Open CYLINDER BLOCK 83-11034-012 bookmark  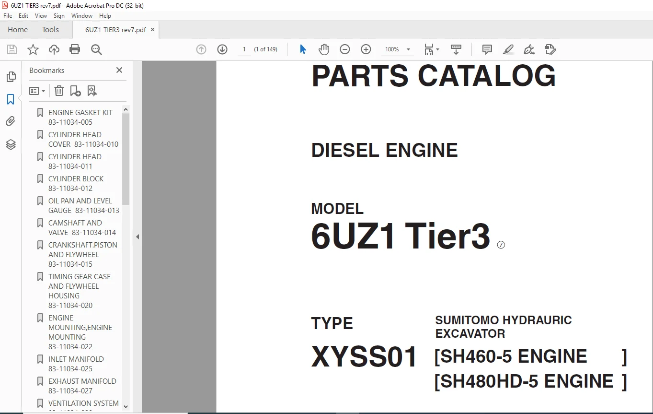point(76,183)
